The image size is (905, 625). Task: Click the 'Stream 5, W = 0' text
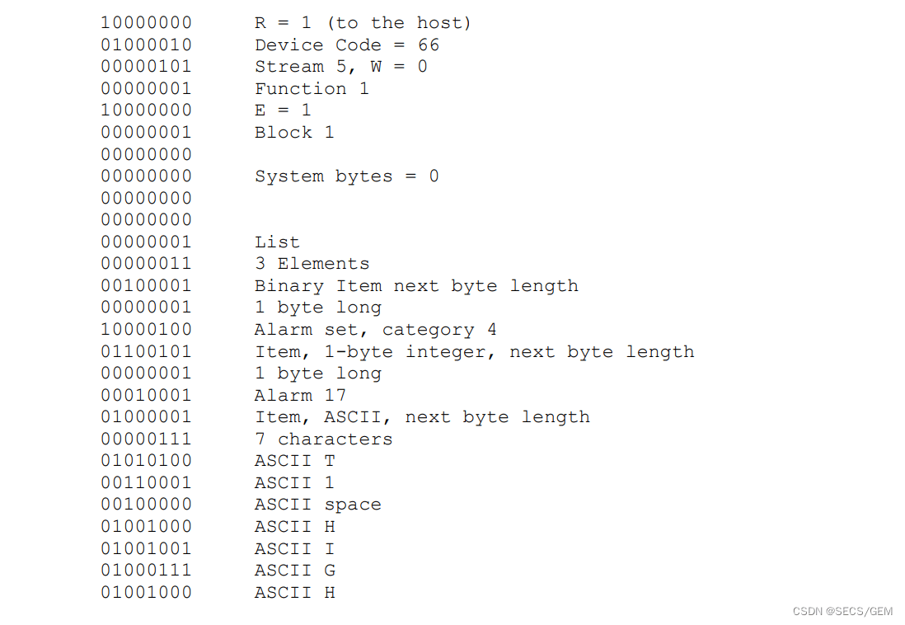point(341,67)
